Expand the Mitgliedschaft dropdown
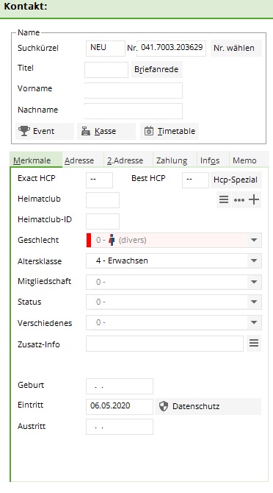The height and width of the screenshot is (493, 273). 254,282
